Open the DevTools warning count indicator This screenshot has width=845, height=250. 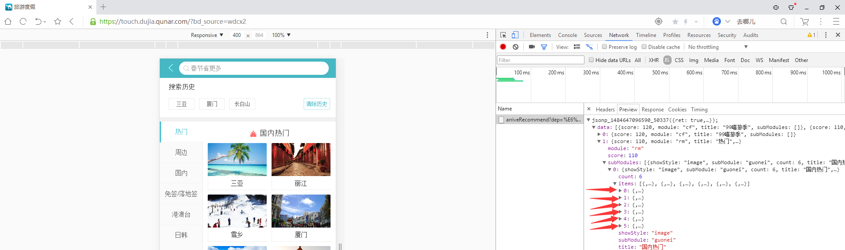click(811, 35)
